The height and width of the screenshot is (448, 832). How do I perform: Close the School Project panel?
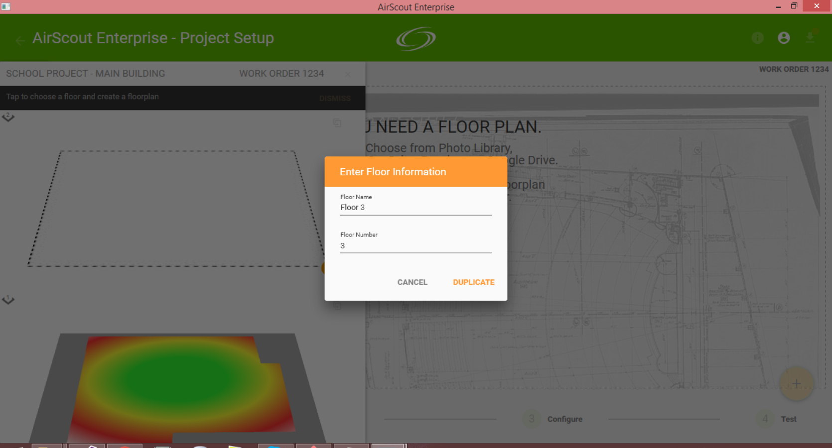click(x=348, y=74)
